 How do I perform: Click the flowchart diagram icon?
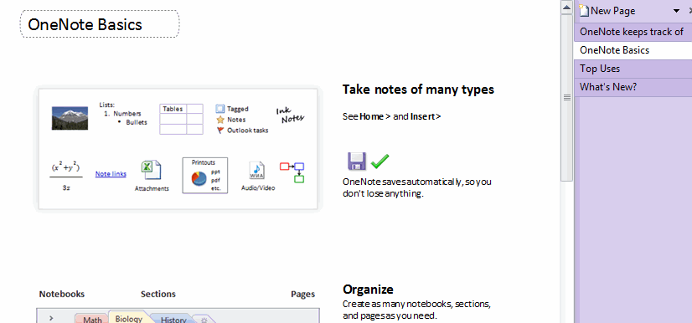[292, 172]
